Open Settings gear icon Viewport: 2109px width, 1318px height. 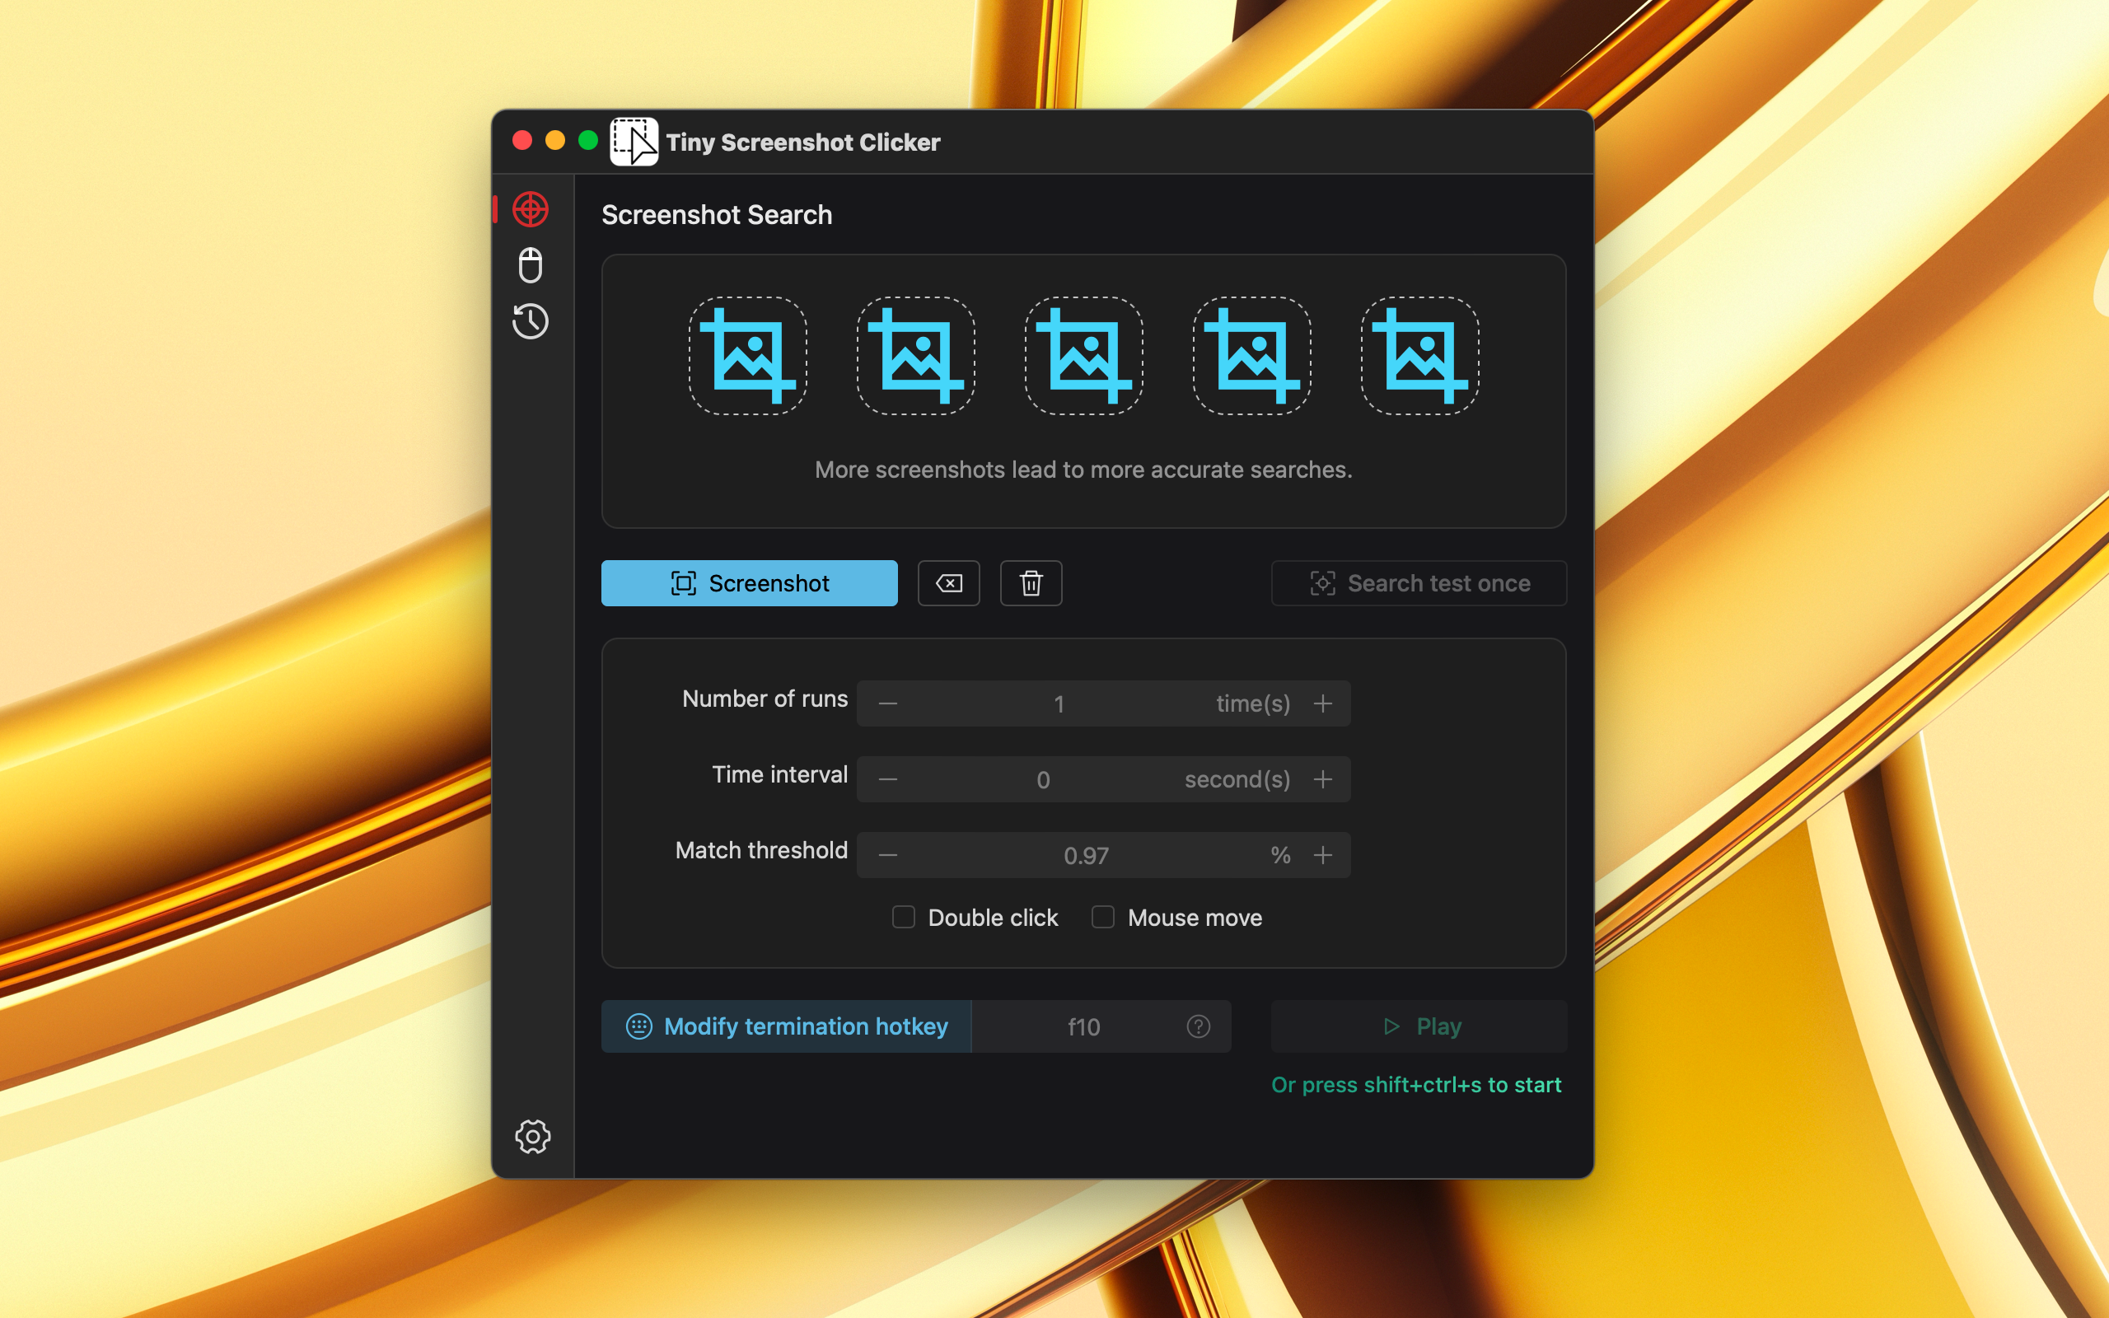click(x=531, y=1138)
